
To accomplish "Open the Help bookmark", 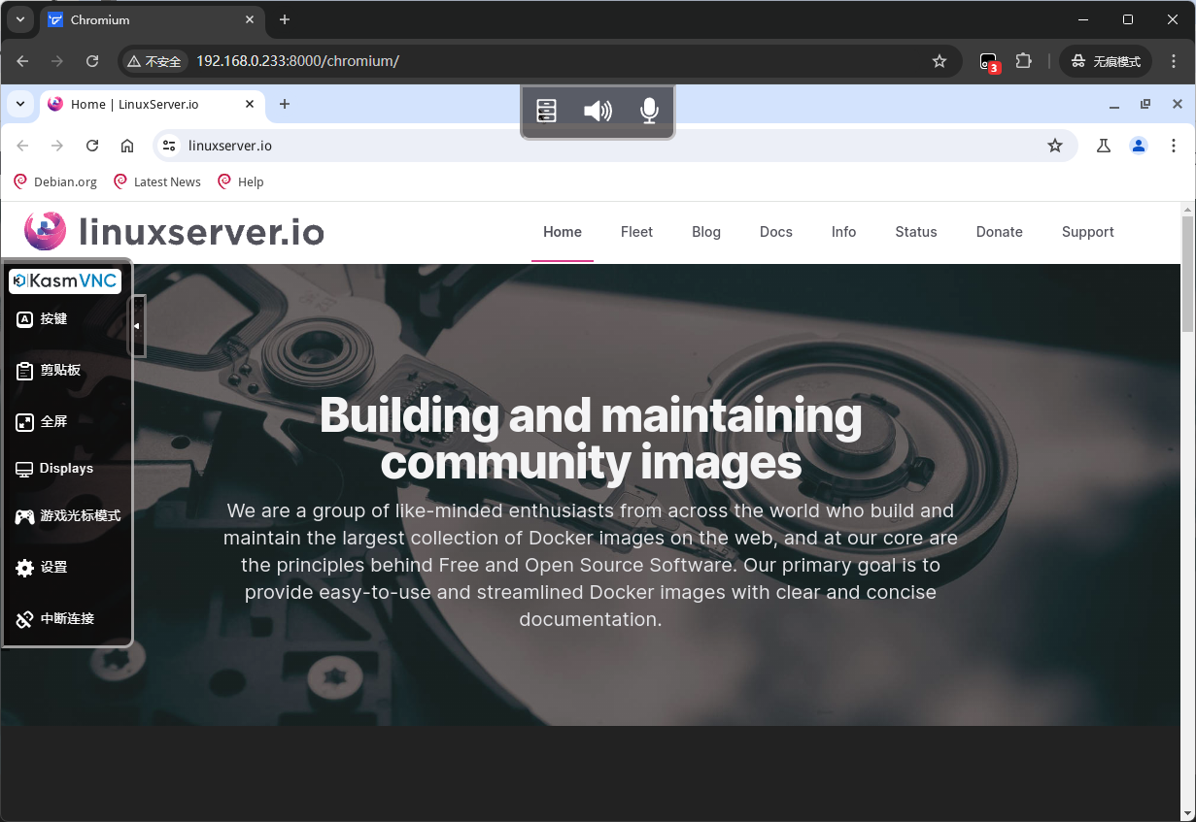I will click(241, 181).
